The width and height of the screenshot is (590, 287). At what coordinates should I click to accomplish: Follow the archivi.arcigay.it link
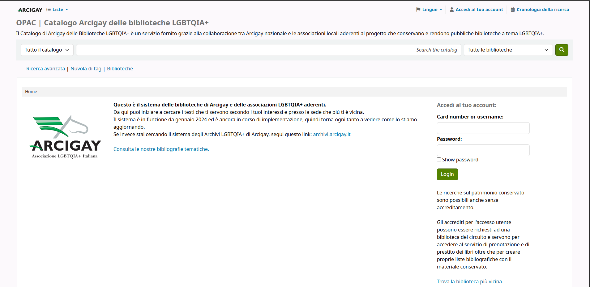tap(331, 134)
